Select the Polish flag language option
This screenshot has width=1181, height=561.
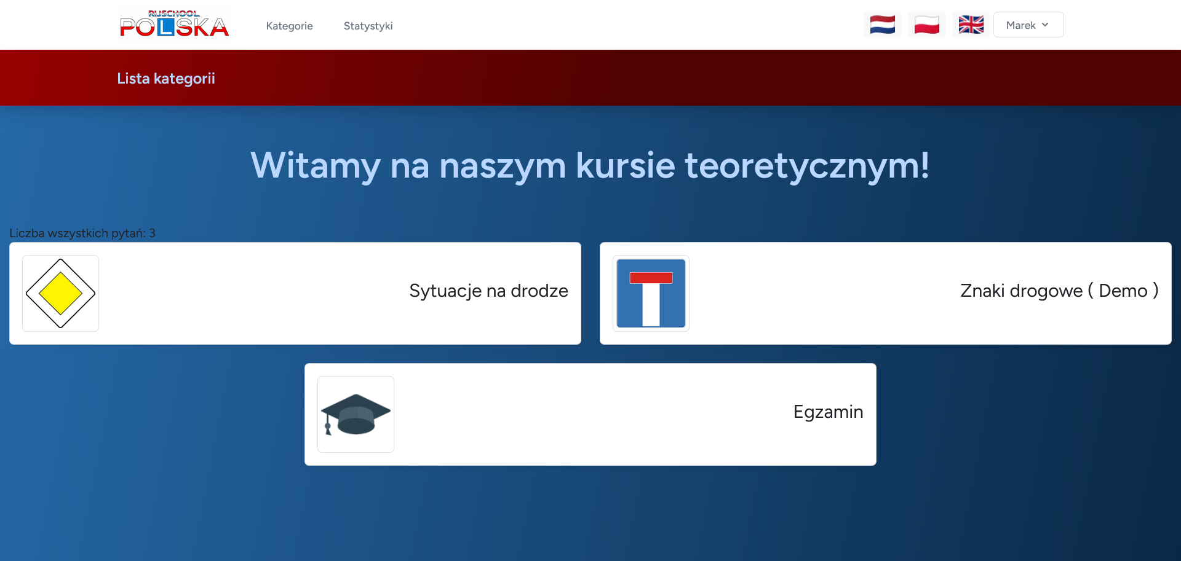(926, 25)
